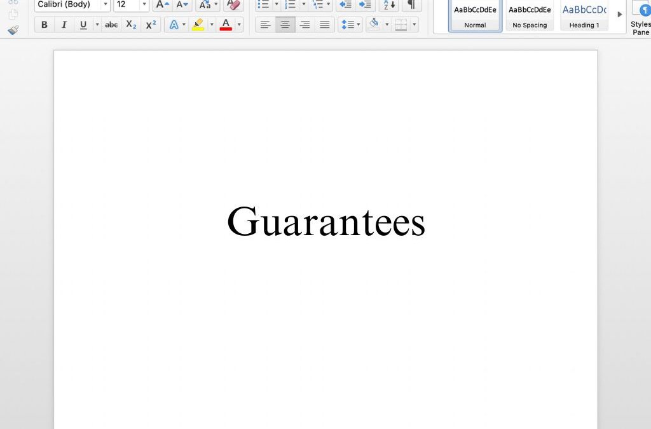Open bullet library dropdown arrow
Image resolution: width=651 pixels, height=429 pixels.
click(277, 5)
